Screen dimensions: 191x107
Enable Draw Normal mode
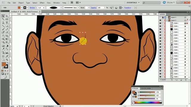click(x=3, y=74)
